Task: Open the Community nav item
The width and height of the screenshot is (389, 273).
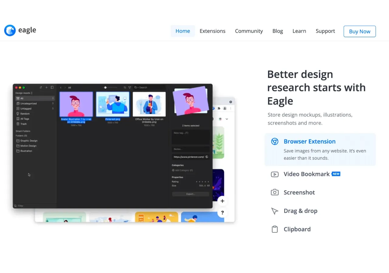Action: pos(249,31)
